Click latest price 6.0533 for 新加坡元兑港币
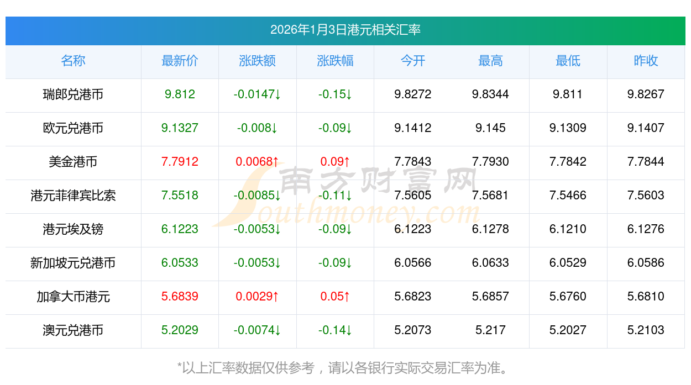 pyautogui.click(x=180, y=263)
